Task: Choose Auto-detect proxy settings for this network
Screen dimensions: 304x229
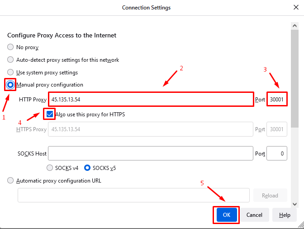Action: click(10, 60)
